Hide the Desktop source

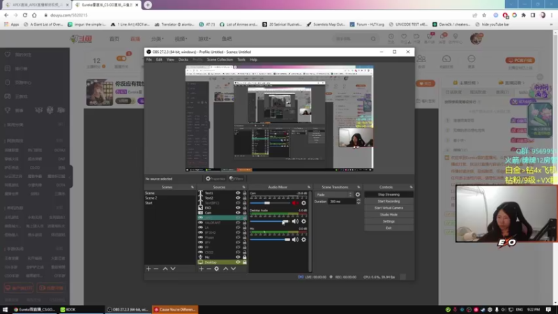click(x=238, y=262)
